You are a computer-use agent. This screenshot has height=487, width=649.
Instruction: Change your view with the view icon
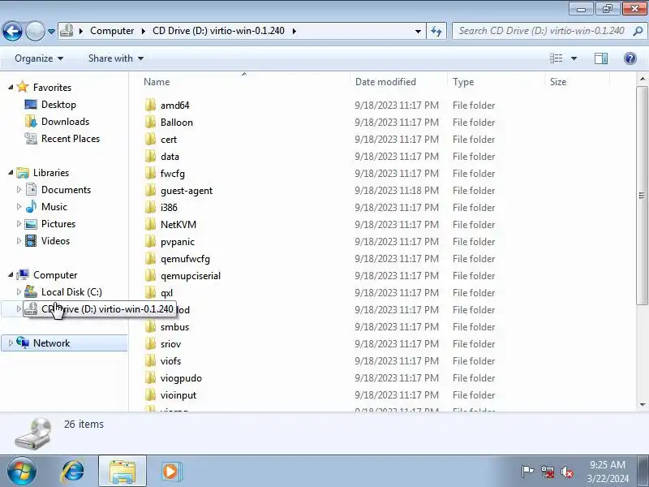click(557, 58)
